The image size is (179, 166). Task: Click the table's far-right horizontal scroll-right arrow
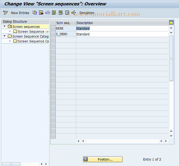[x=166, y=141]
